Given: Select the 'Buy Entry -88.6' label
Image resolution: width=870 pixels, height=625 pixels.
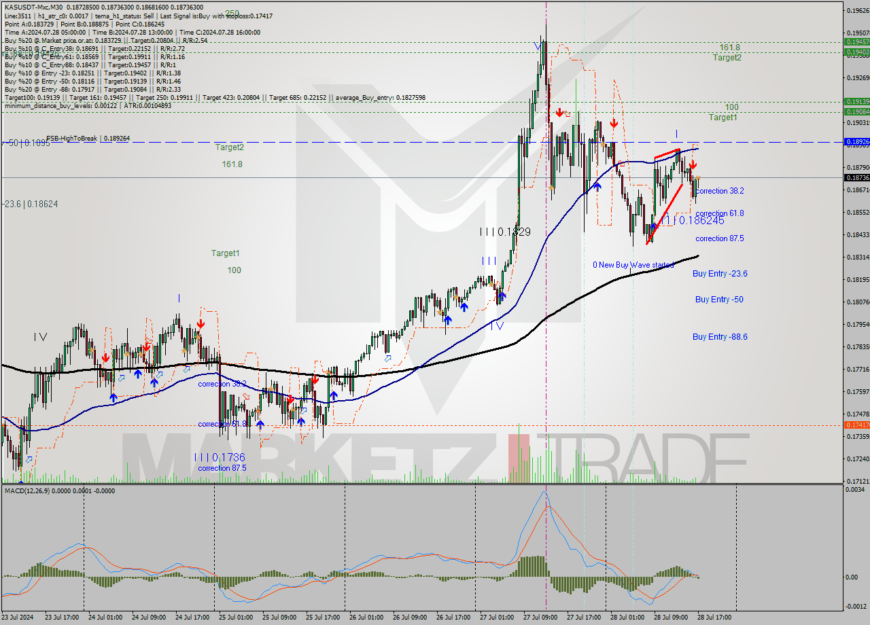Looking at the screenshot, I should point(720,337).
